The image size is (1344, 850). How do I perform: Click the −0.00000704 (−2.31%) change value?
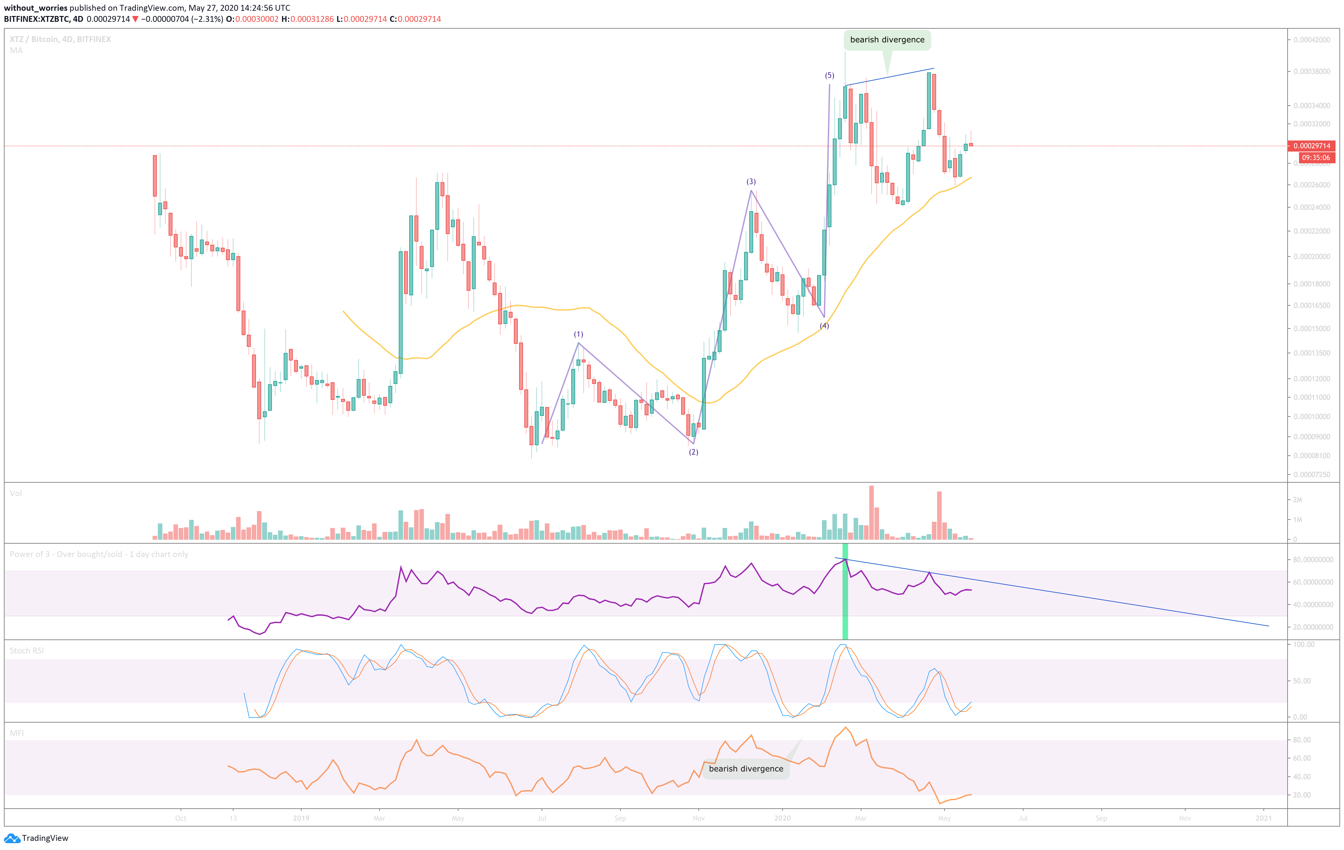[182, 19]
